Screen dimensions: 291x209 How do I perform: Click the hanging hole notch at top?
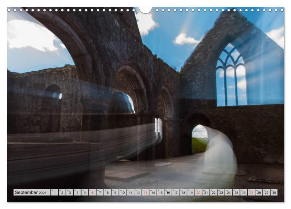(145, 10)
